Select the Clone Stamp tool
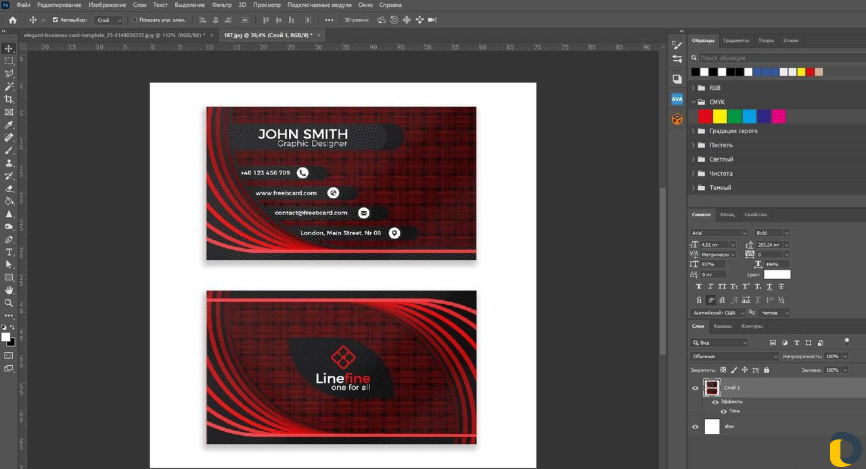Image resolution: width=866 pixels, height=469 pixels. coord(9,163)
